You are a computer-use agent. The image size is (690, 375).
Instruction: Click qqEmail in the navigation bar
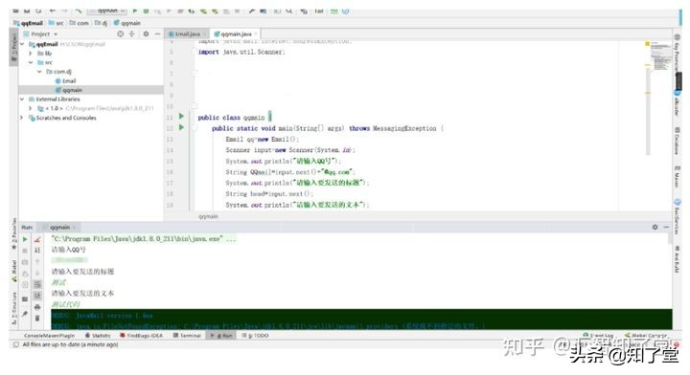click(28, 23)
